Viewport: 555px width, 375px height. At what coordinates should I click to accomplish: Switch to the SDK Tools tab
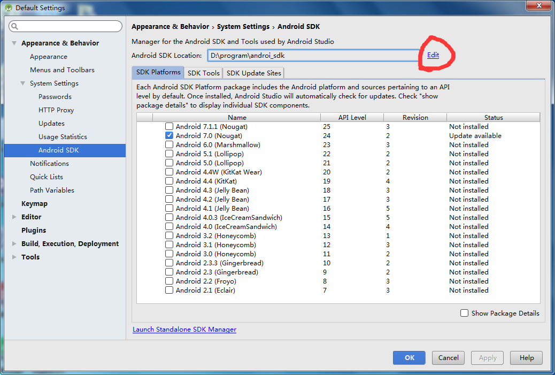tap(204, 73)
